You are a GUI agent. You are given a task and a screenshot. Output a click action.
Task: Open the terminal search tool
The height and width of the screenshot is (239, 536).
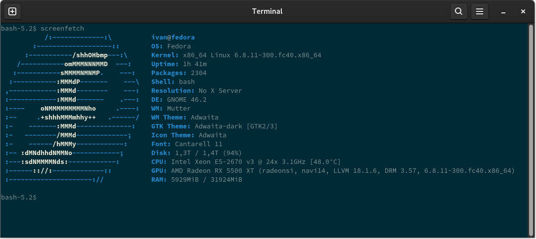458,12
